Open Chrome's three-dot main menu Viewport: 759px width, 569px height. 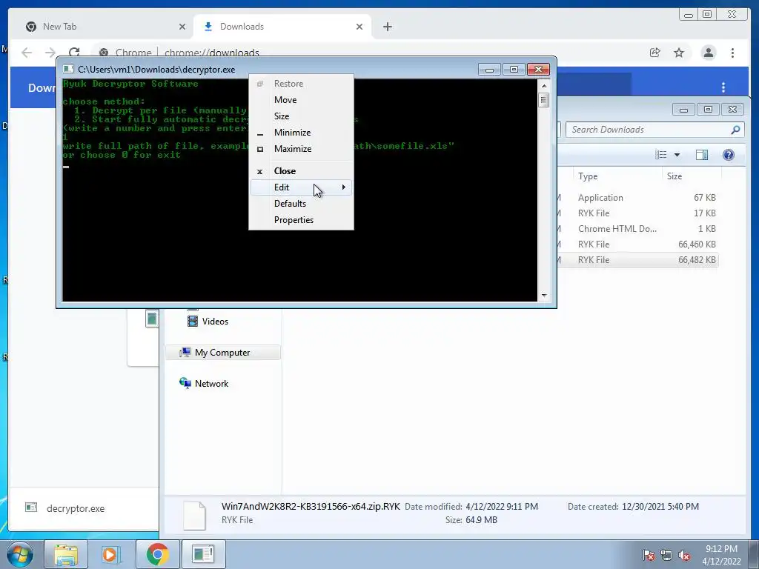click(x=732, y=53)
